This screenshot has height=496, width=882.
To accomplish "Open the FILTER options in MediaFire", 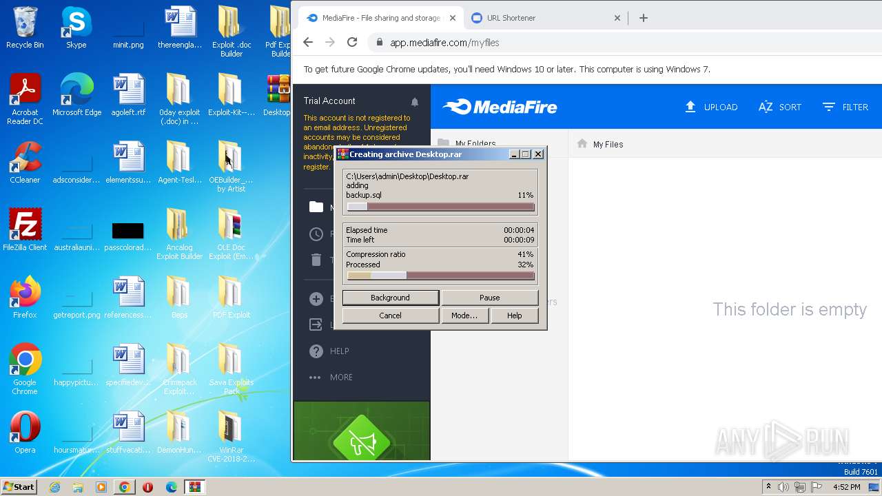I will [x=845, y=107].
